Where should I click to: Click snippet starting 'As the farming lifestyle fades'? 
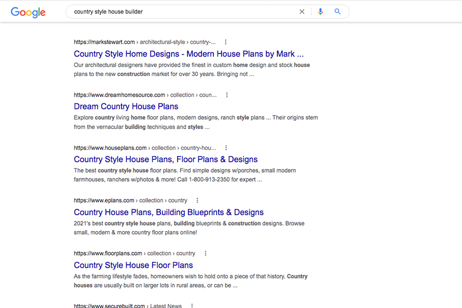point(190,281)
